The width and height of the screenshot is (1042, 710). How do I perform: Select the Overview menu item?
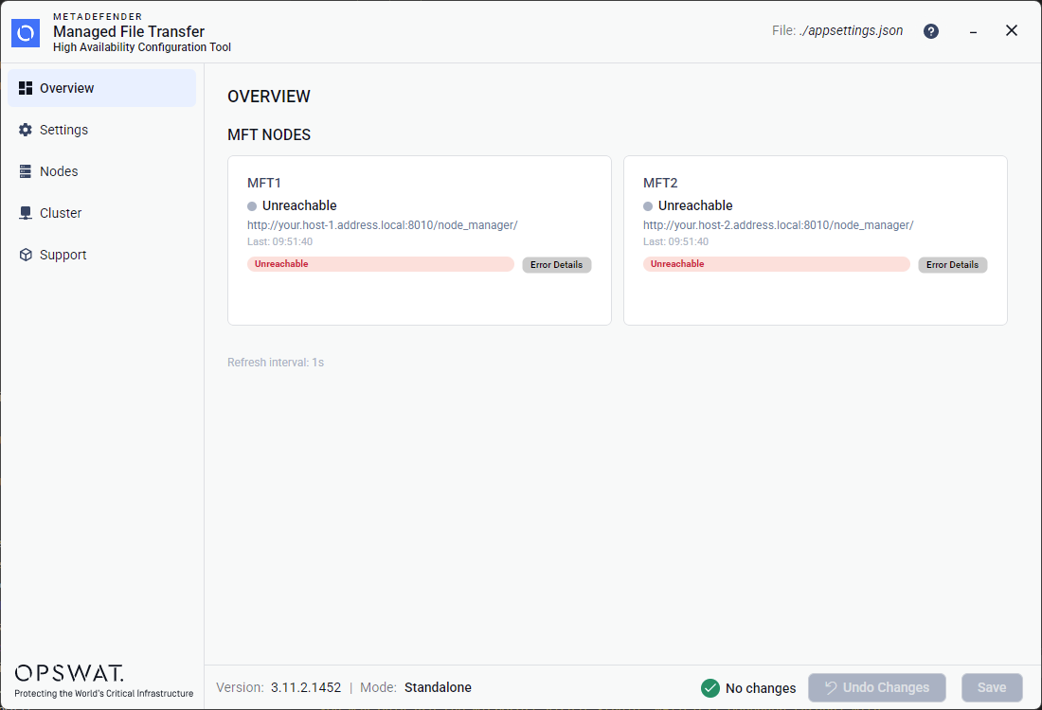click(101, 88)
